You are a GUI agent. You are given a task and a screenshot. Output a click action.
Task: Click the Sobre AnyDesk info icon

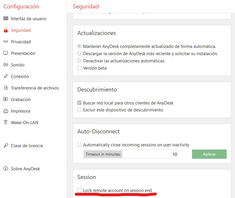(x=6, y=169)
